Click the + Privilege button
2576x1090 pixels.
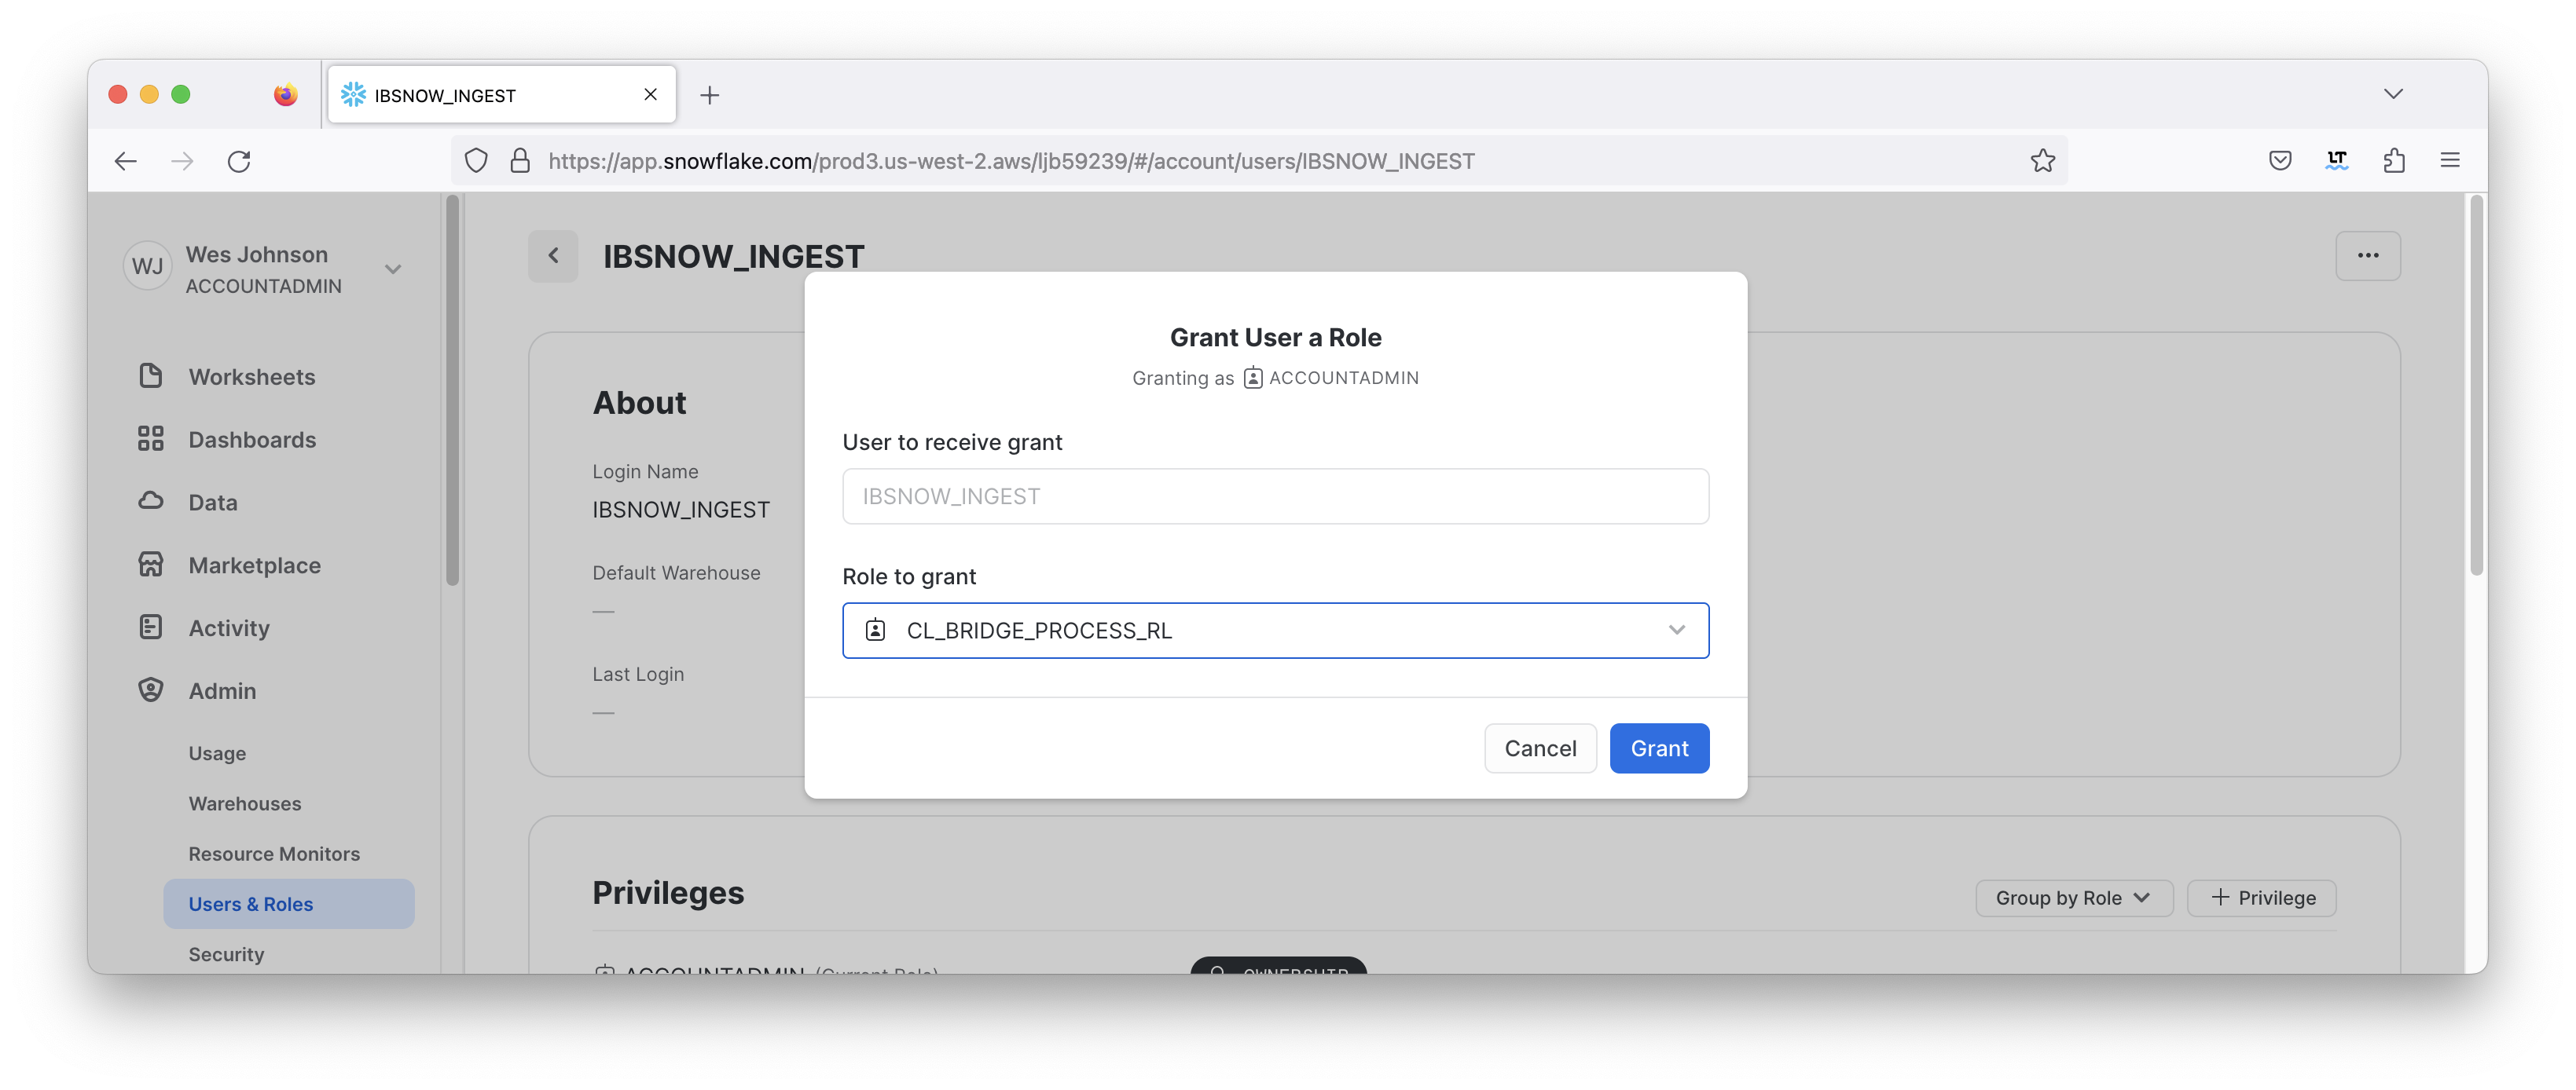pos(2261,898)
